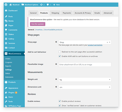
Task: Open the Bluishost home icon
Action: [10, 5]
